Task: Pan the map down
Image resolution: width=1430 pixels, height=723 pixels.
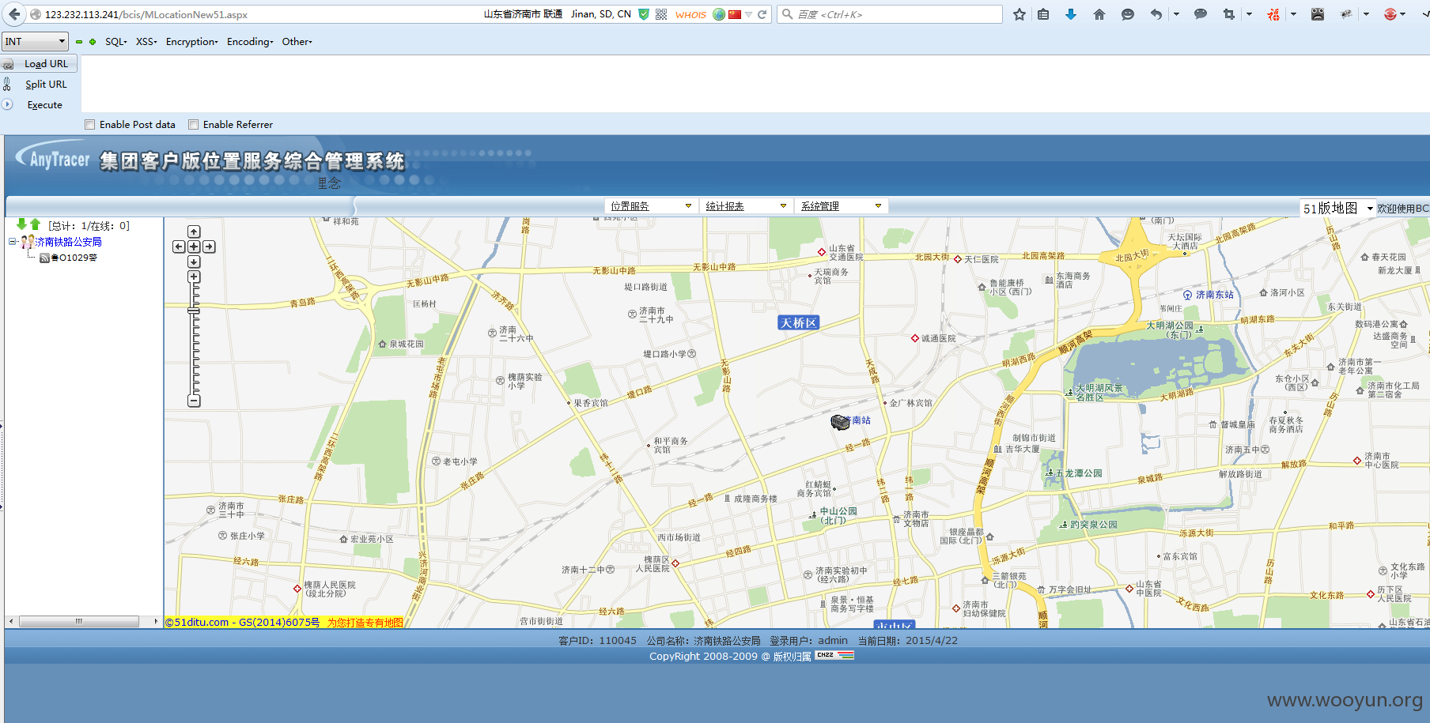Action: (194, 262)
